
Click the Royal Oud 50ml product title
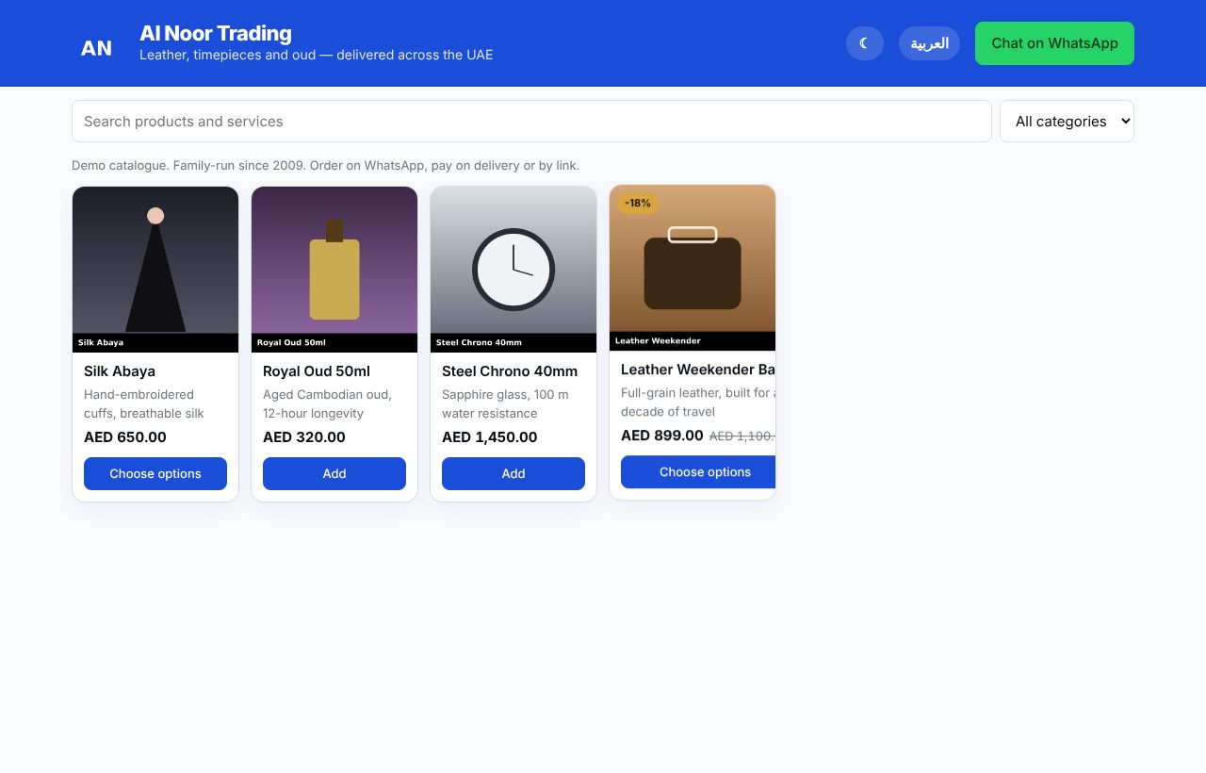click(x=317, y=371)
